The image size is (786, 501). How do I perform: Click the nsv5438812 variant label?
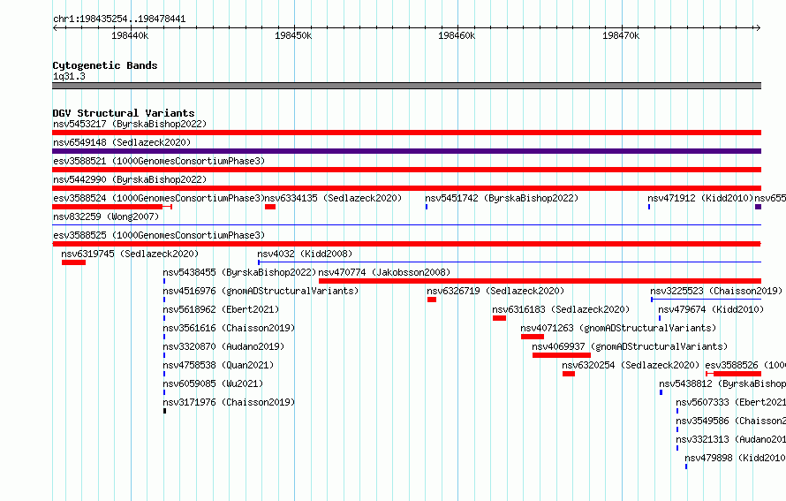pyautogui.click(x=722, y=383)
